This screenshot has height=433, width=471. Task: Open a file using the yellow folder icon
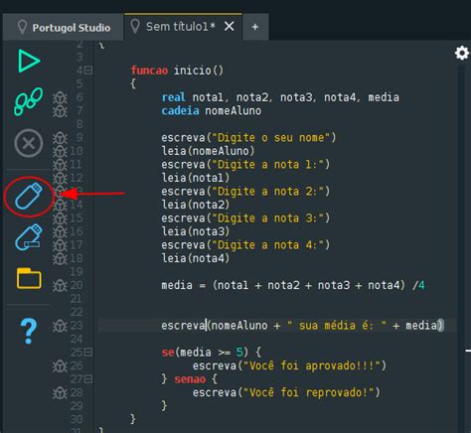[x=29, y=278]
